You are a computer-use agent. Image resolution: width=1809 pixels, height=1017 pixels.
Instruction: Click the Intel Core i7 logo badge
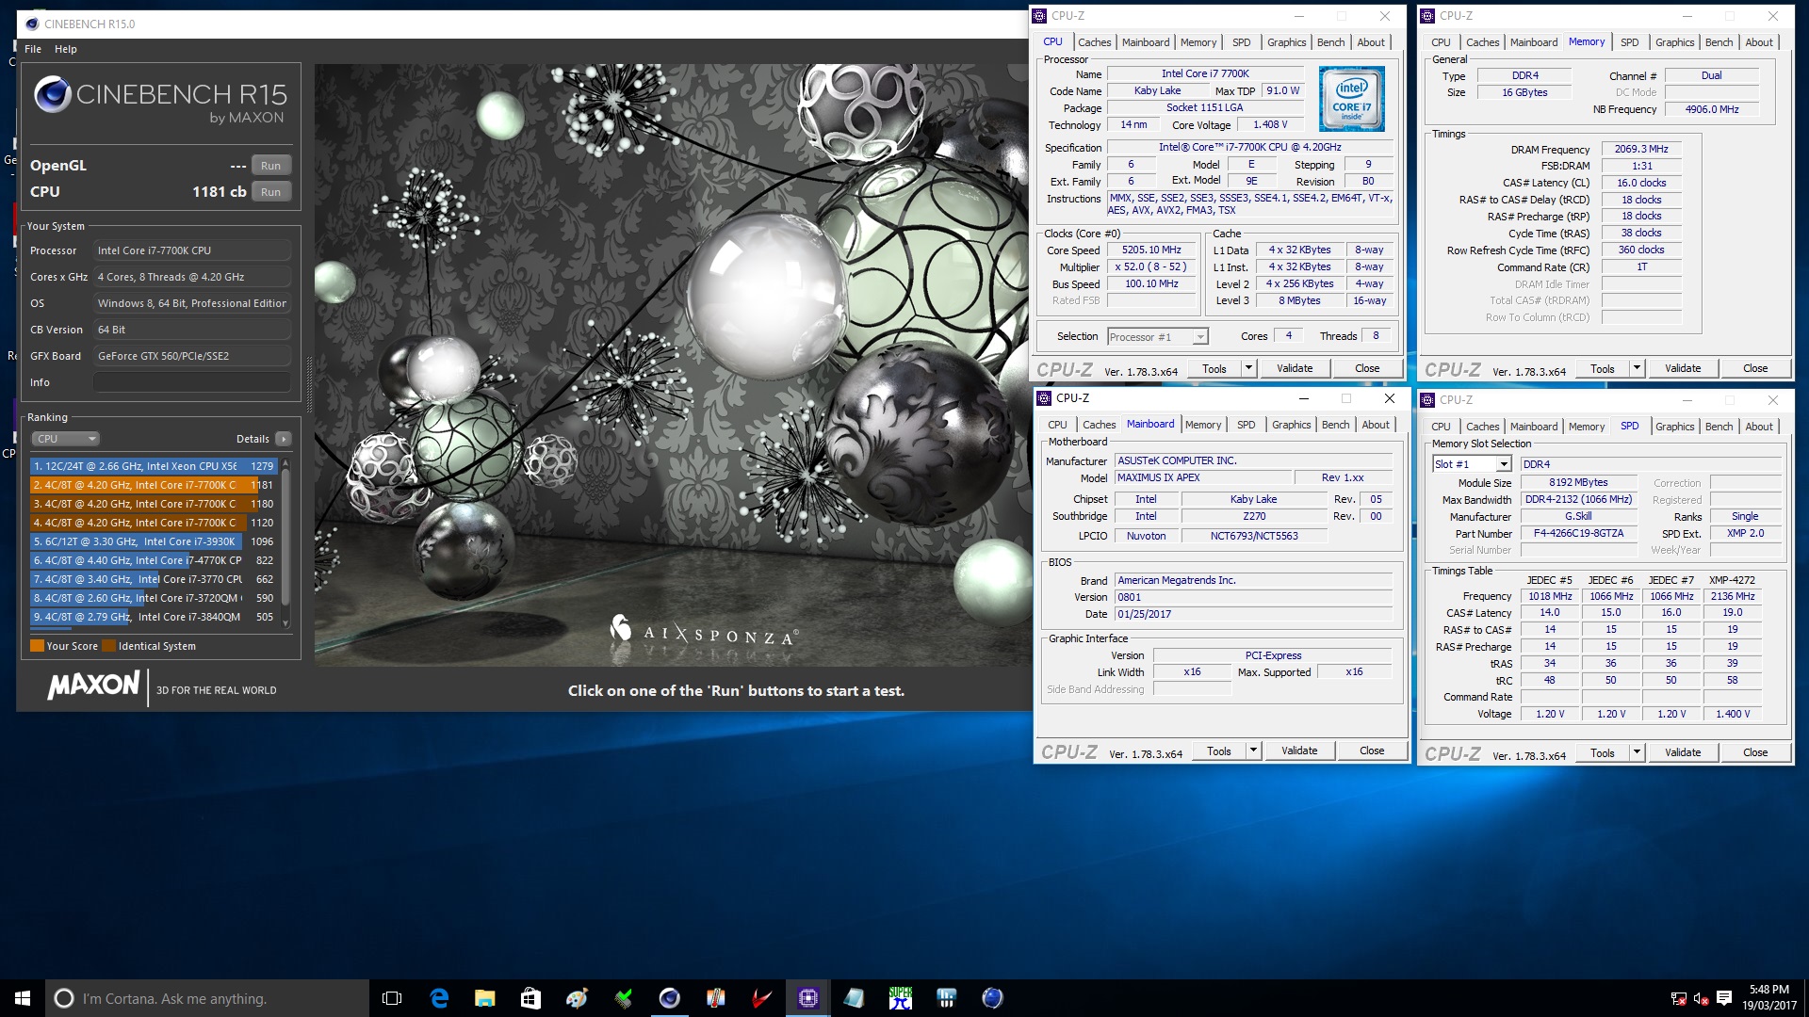[1351, 98]
